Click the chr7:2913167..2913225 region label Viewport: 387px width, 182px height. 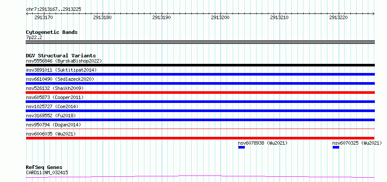coord(53,10)
